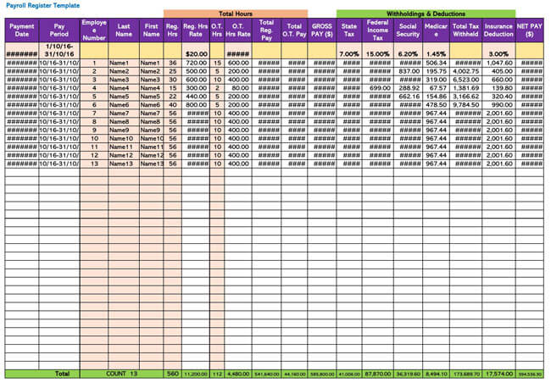Select the Total Hours group header

point(235,14)
